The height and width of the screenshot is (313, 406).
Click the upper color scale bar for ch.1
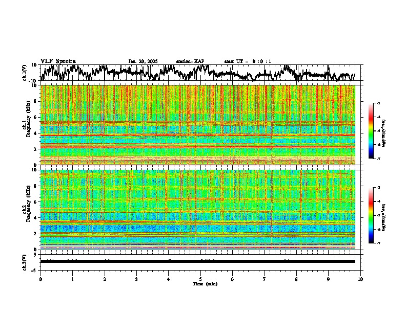[371, 131]
